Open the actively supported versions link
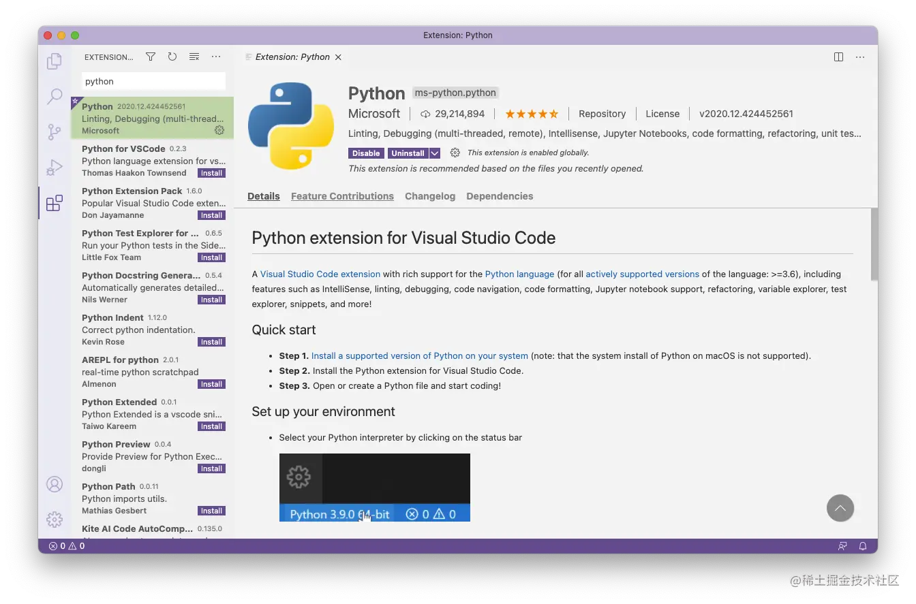This screenshot has height=604, width=916. pyautogui.click(x=642, y=274)
